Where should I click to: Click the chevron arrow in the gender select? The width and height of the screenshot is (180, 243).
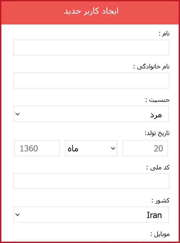[x=18, y=114]
